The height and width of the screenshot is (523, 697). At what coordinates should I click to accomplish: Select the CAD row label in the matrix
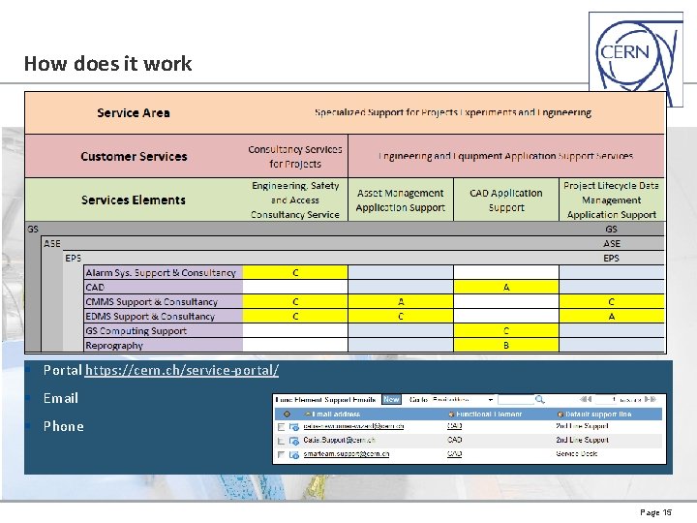[x=164, y=288]
